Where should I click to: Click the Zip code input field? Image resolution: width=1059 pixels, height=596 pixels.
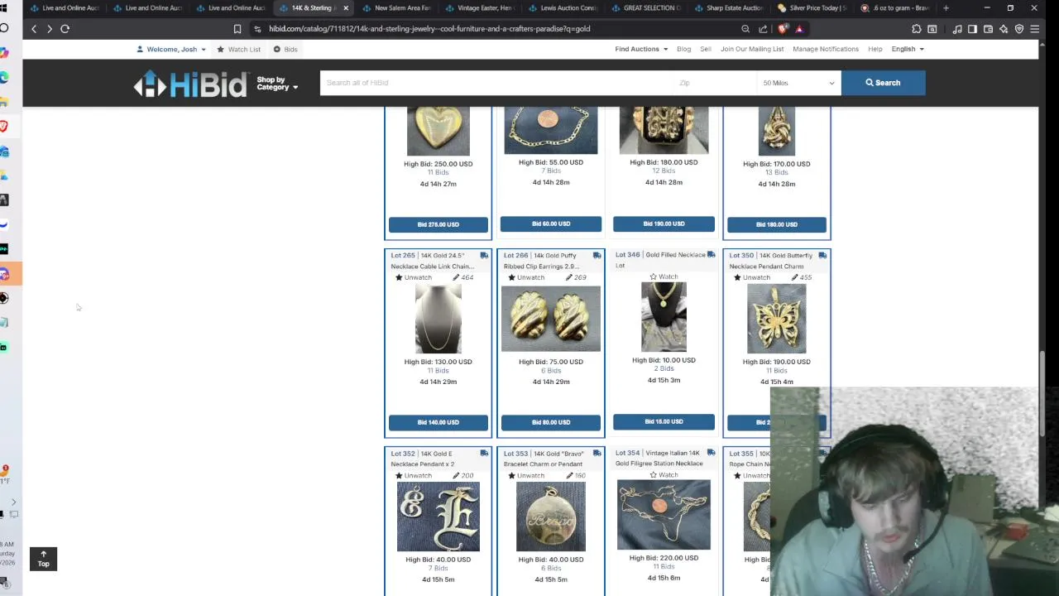(716, 83)
